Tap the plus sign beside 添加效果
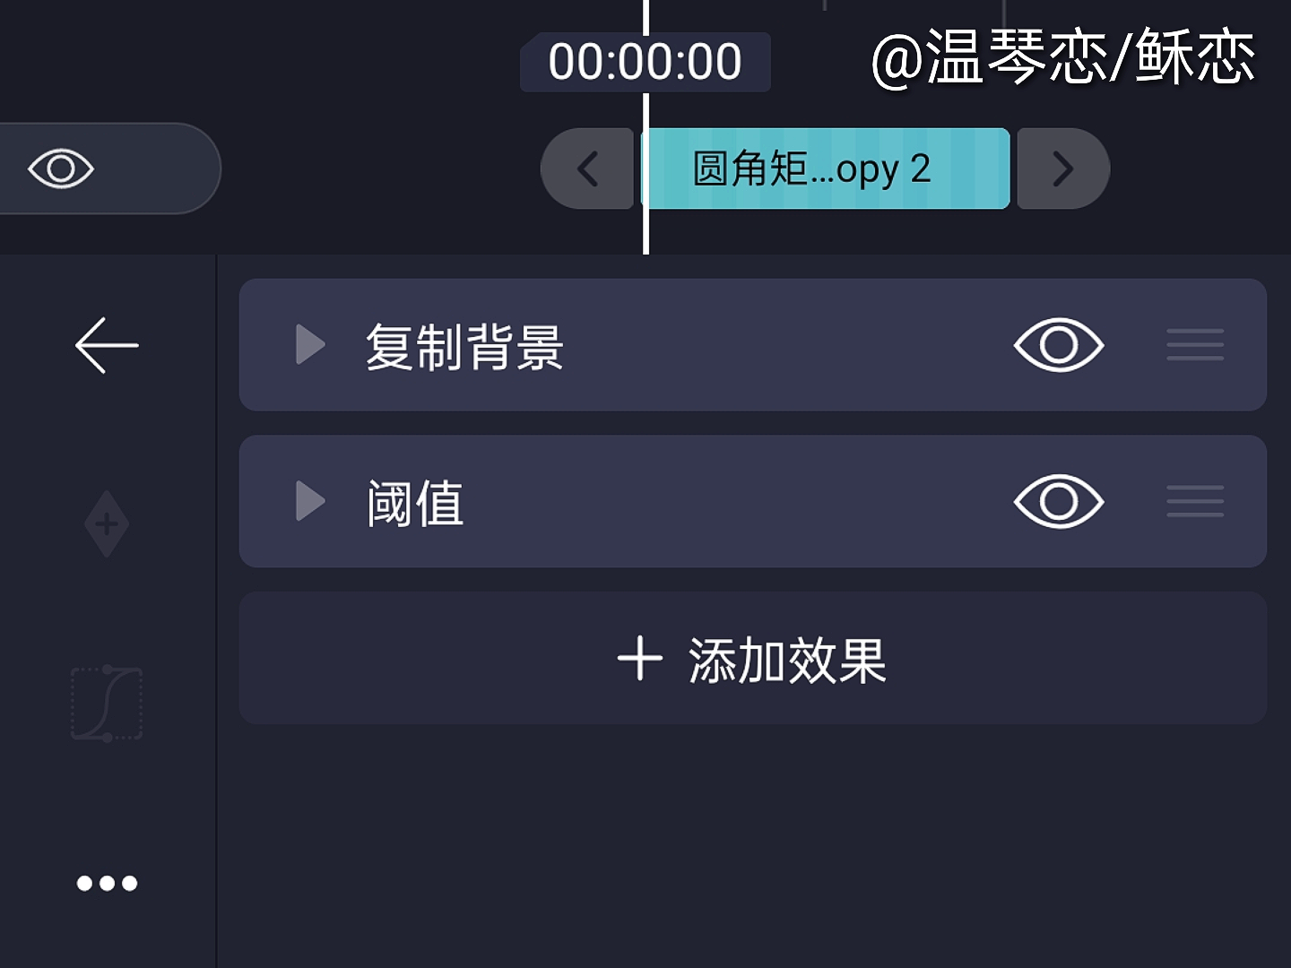1291x968 pixels. pos(640,659)
